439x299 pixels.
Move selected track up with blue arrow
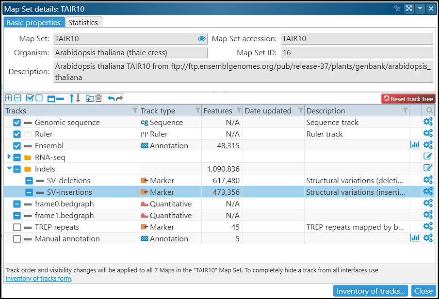[72, 98]
